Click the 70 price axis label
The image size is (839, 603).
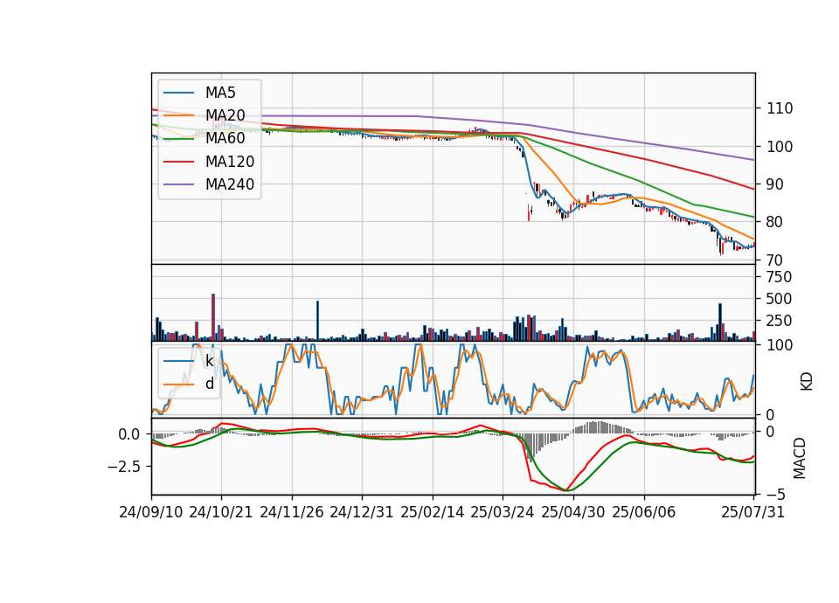(x=775, y=260)
